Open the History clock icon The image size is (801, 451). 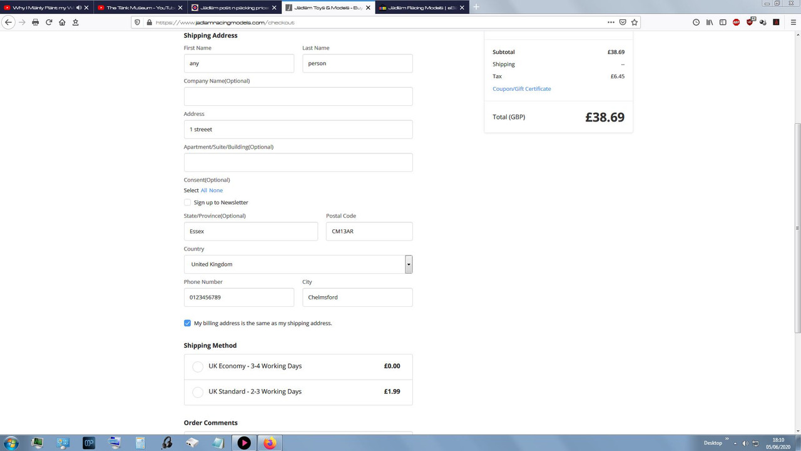point(696,22)
